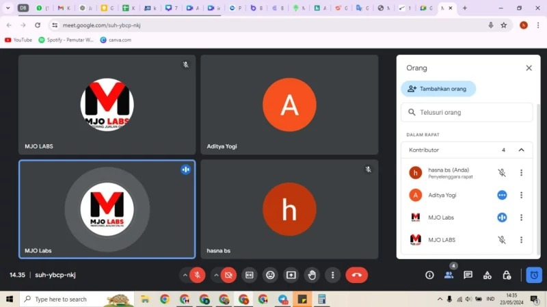Collapse the Kontributor list chevron

point(521,150)
